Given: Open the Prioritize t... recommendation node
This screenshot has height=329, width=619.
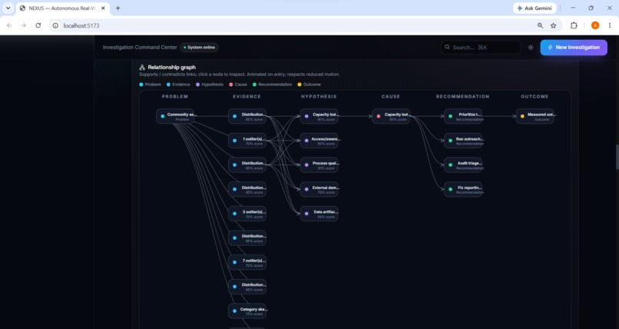Looking at the screenshot, I should [463, 116].
